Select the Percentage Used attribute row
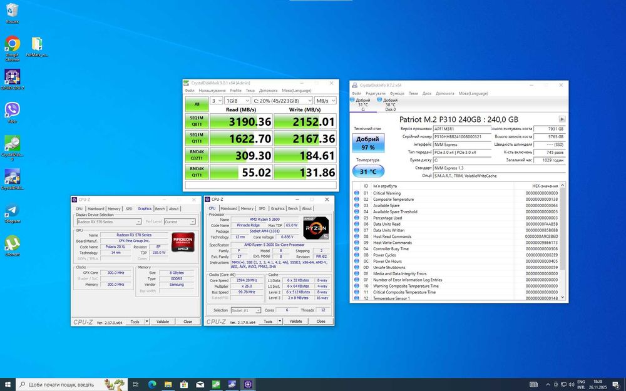The width and height of the screenshot is (626, 391). (456, 218)
